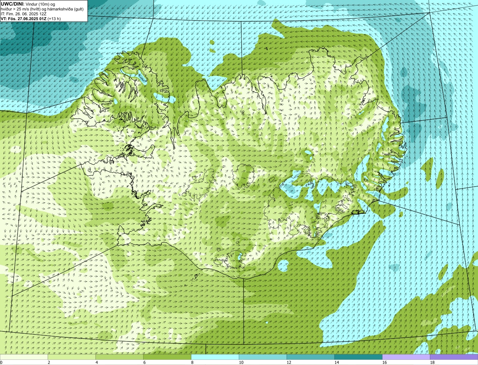478x365 pixels.
Task: Choose the darker green 6–8 m/s legend swatch
Action: [167, 357]
